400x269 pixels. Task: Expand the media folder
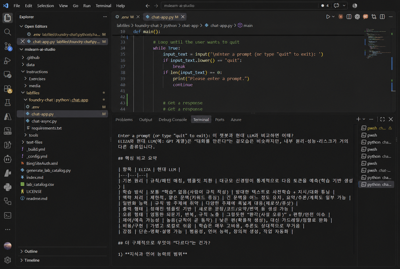coord(63,86)
